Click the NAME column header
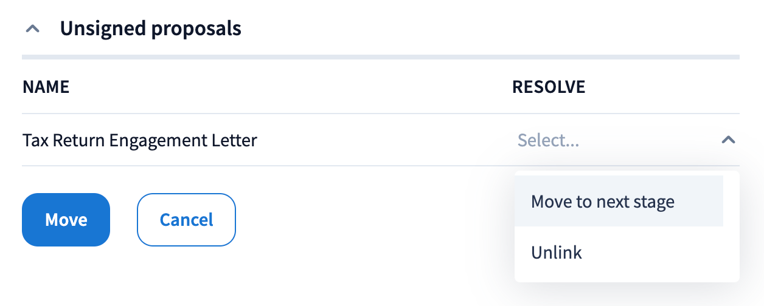The image size is (764, 306). pos(46,87)
